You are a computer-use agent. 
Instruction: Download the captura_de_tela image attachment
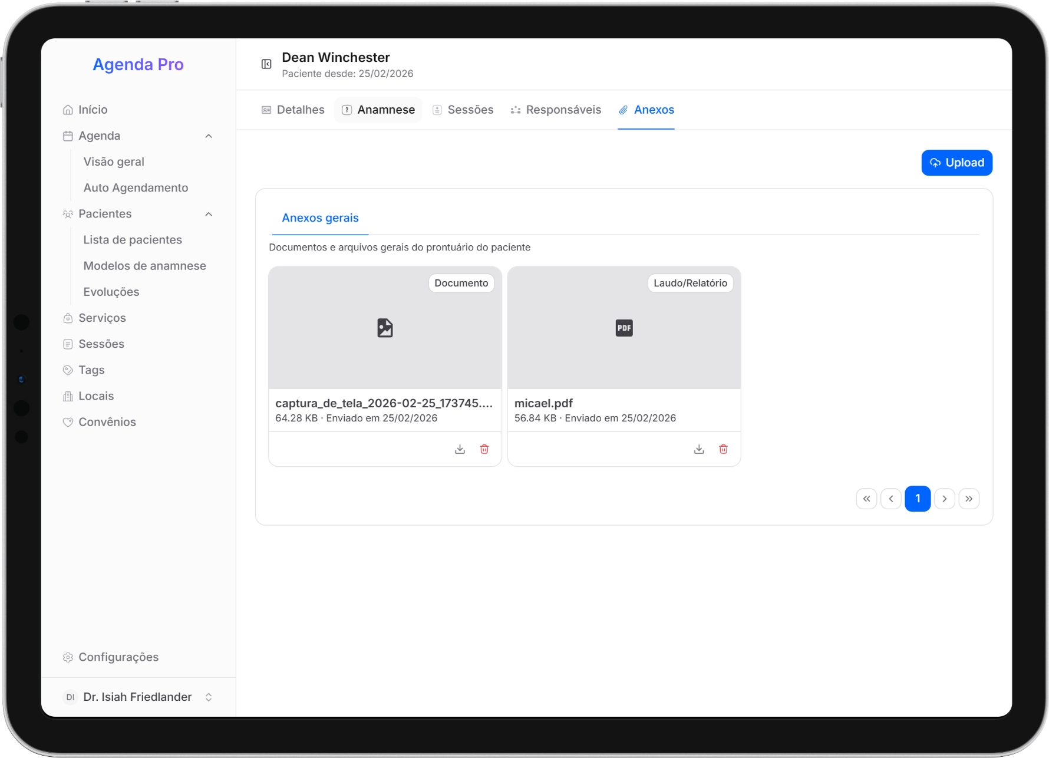[460, 449]
